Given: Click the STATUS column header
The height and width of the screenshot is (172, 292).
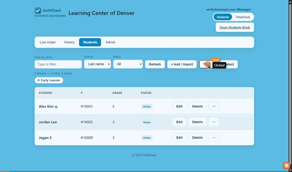Looking at the screenshot, I should tap(146, 93).
